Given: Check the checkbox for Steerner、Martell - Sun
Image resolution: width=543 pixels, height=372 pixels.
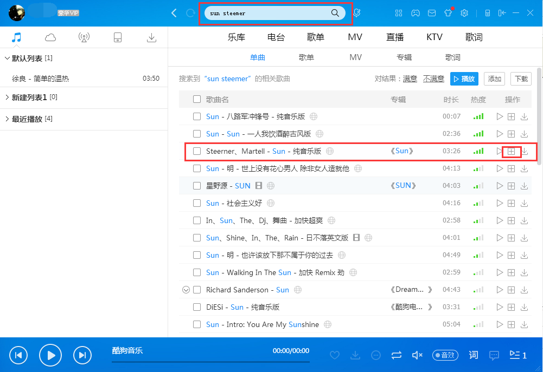Looking at the screenshot, I should coord(197,151).
